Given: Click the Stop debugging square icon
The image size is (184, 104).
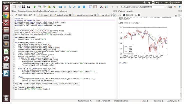Looking at the screenshot, I should click(x=84, y=7).
